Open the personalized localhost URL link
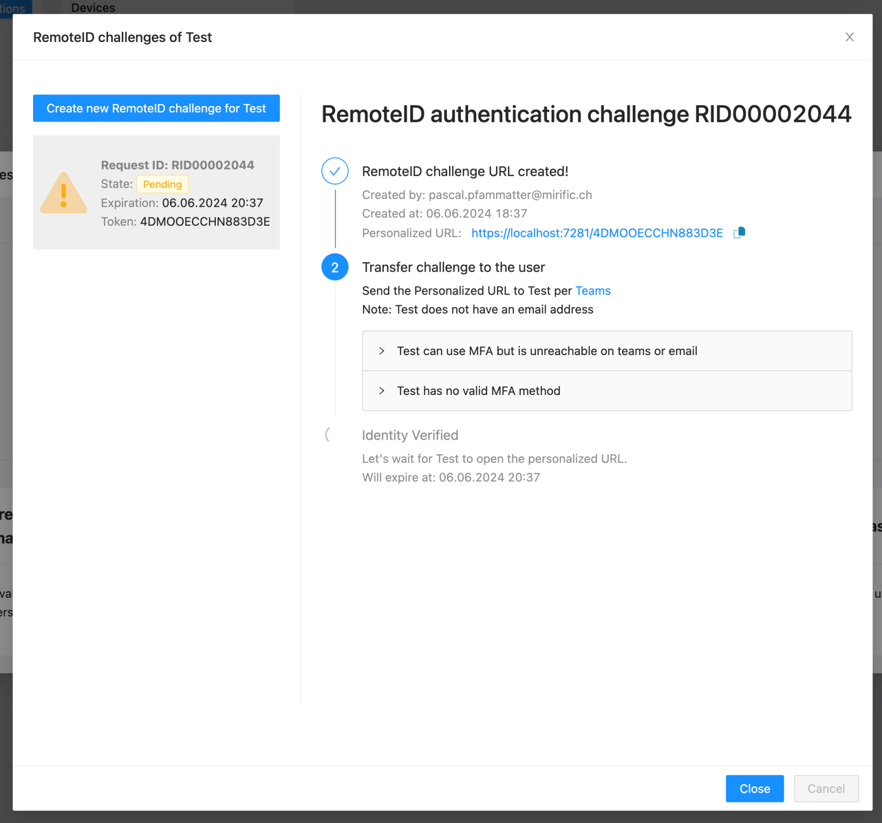 point(596,233)
